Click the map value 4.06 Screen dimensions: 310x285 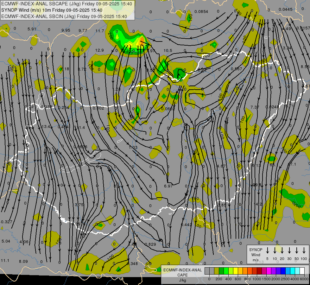pos(24,242)
